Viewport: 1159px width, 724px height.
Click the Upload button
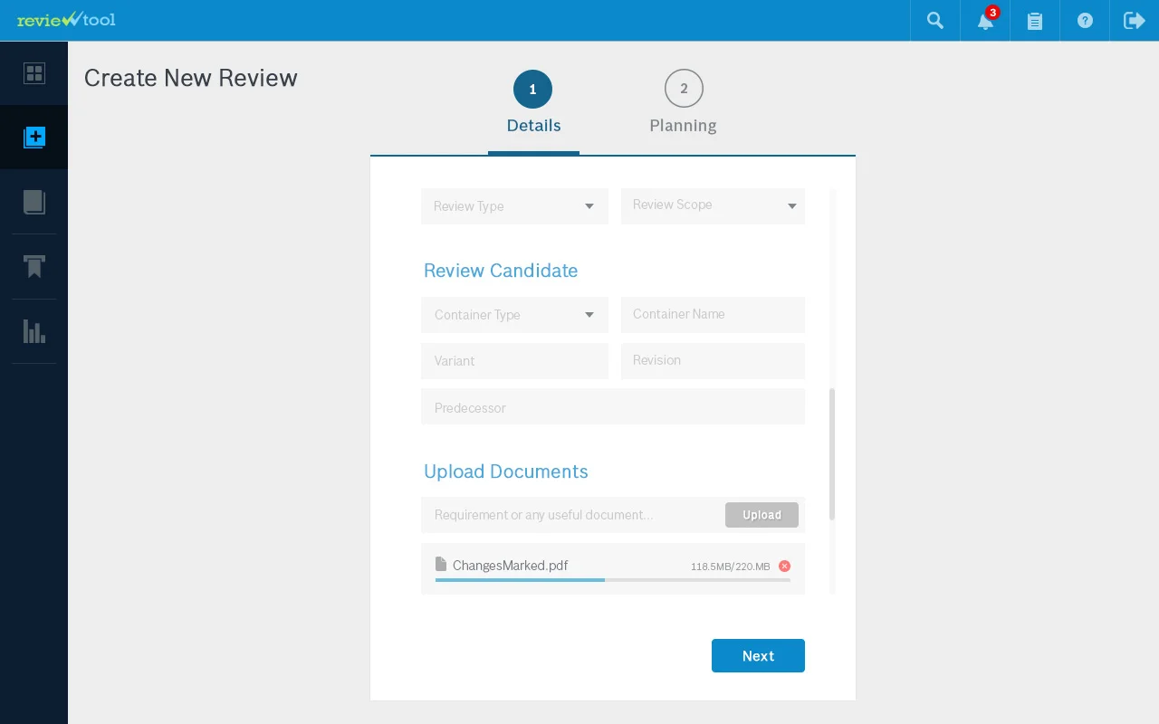761,515
